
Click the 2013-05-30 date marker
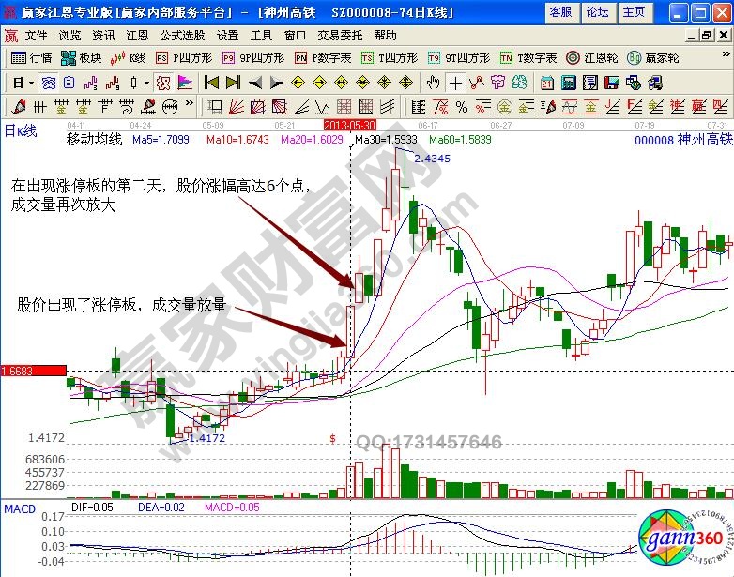click(349, 125)
